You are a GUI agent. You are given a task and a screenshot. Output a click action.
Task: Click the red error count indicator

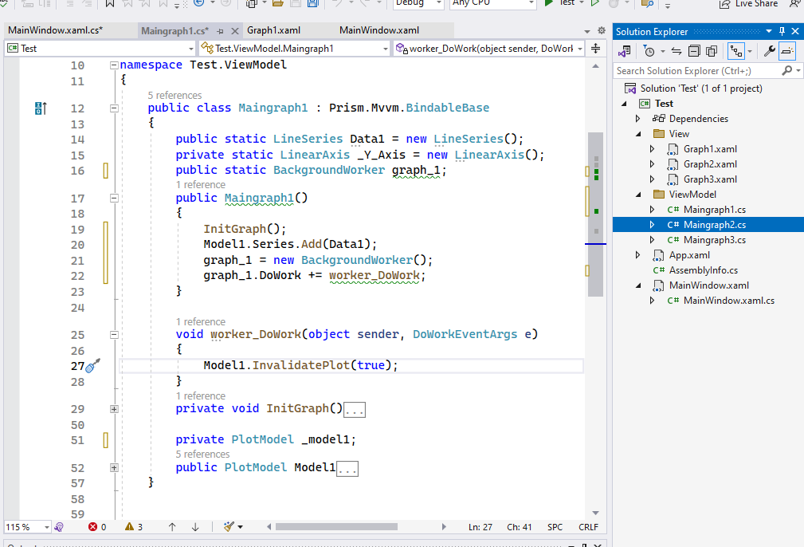click(x=96, y=527)
